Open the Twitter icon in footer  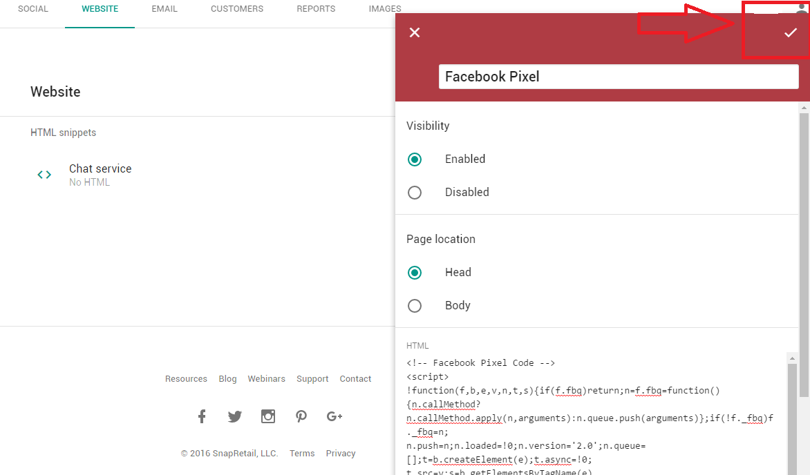235,416
